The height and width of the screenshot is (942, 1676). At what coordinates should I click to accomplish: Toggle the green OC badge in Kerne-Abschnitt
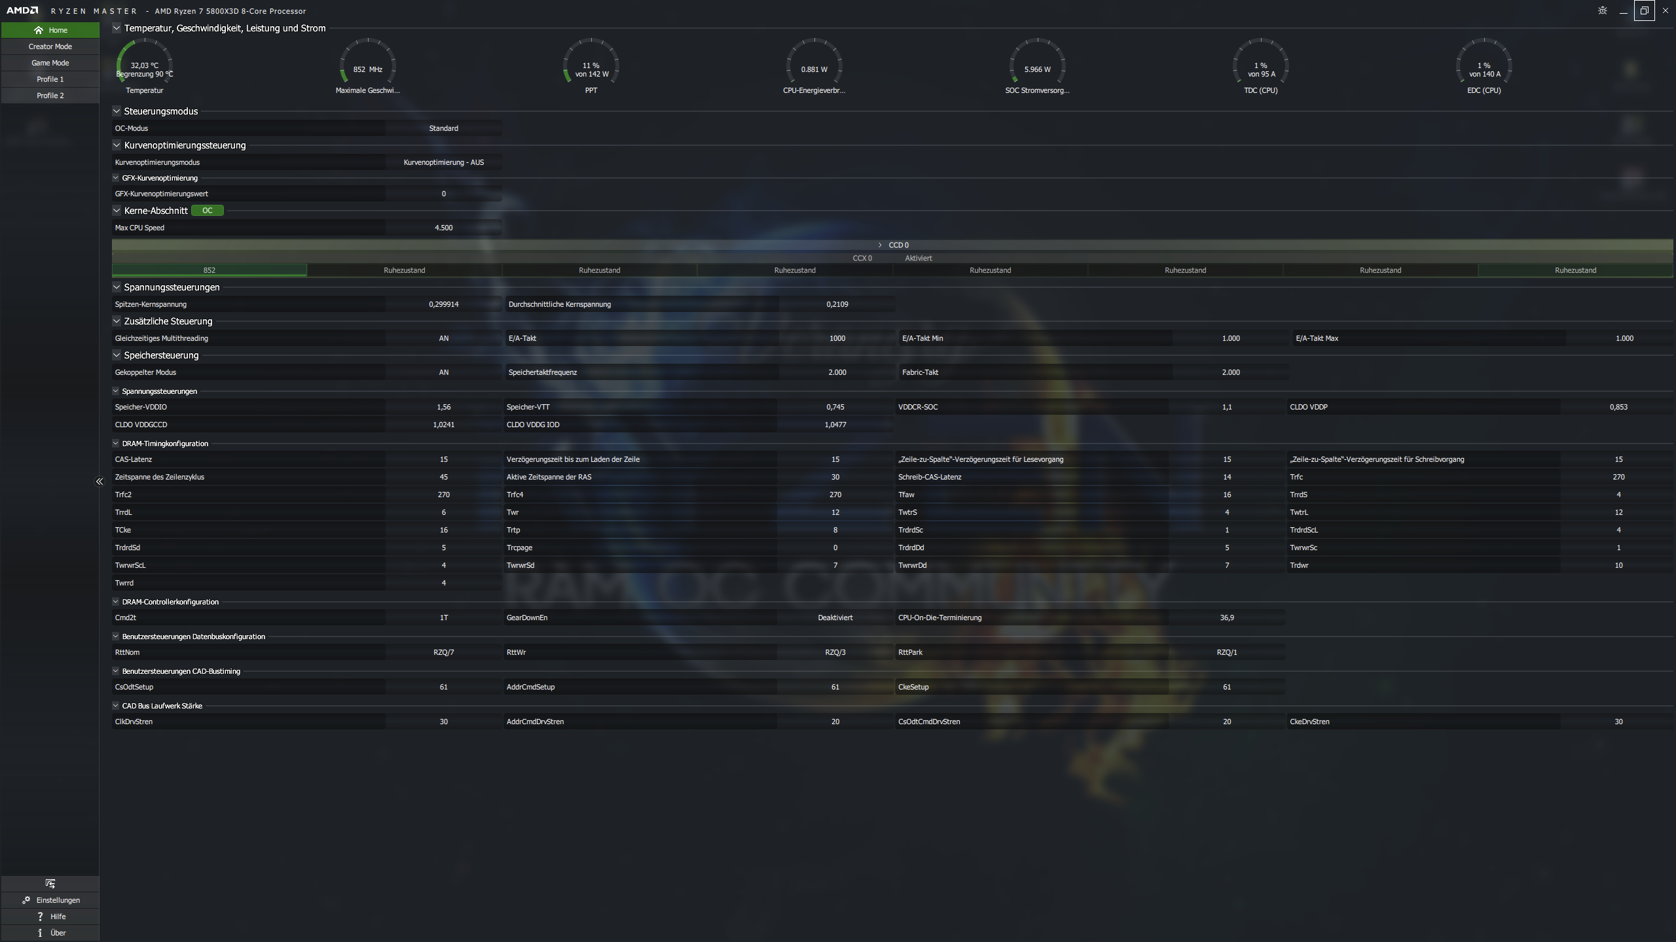click(208, 211)
